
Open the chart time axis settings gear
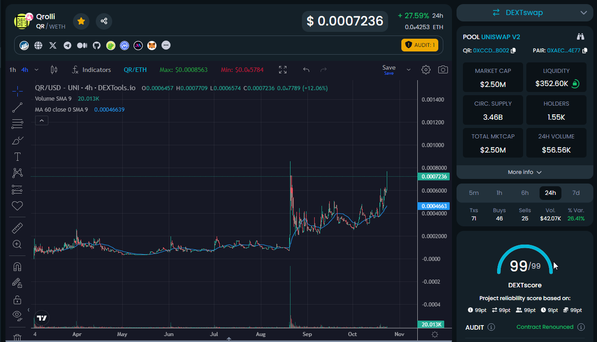click(435, 335)
